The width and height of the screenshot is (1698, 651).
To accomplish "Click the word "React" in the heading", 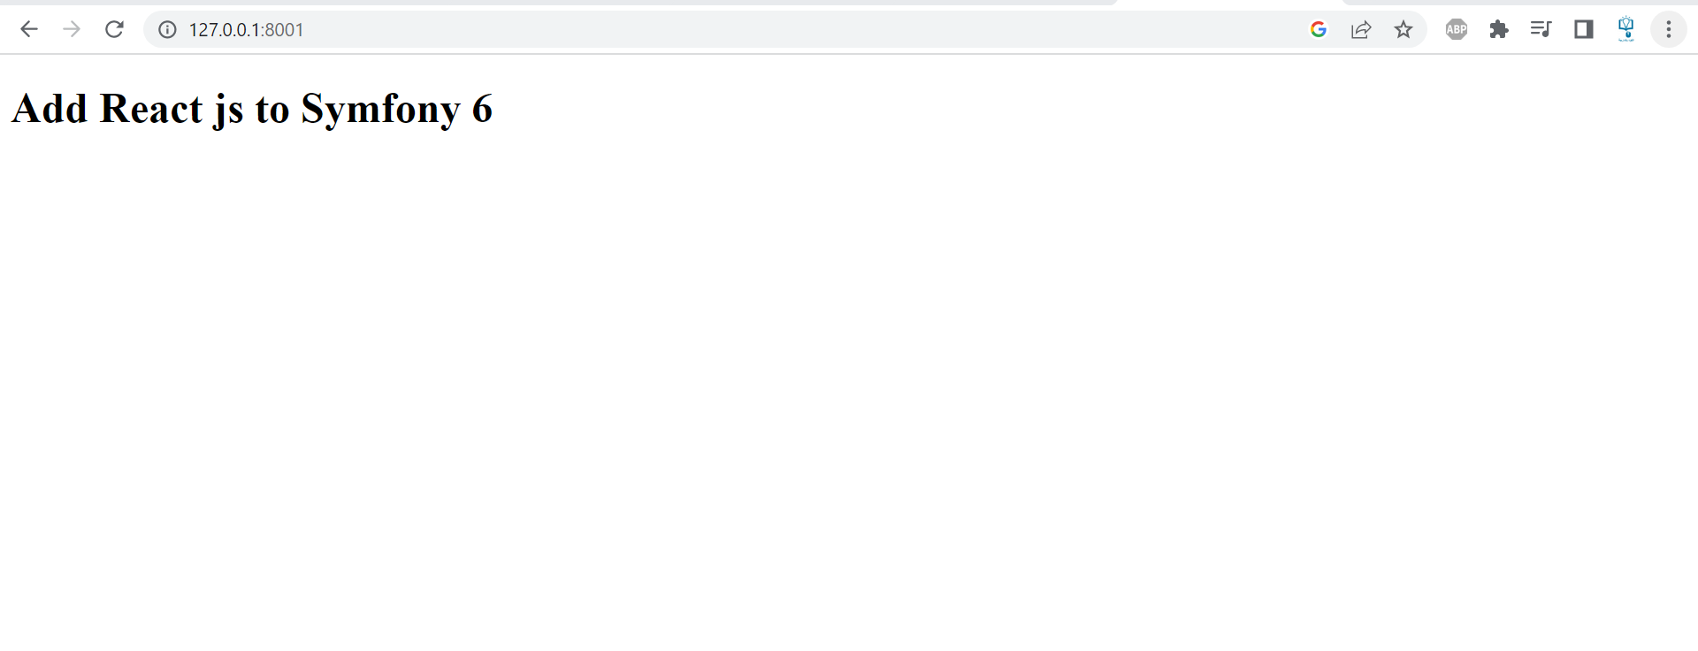I will click(x=151, y=109).
